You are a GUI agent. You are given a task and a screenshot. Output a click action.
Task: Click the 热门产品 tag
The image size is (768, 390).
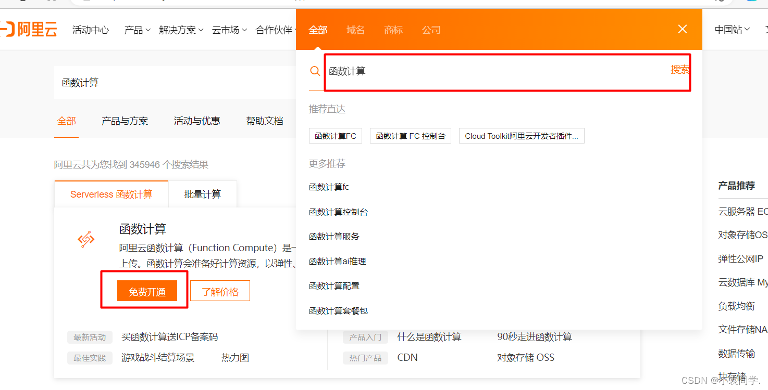click(365, 358)
